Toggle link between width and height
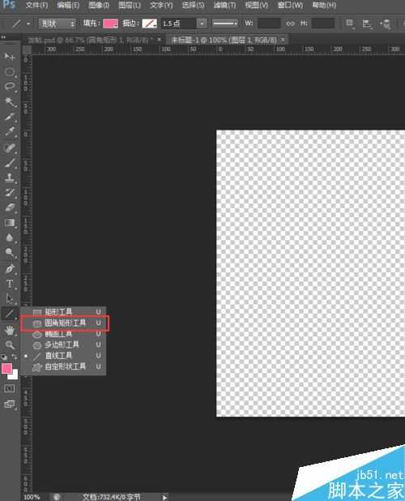 [x=290, y=24]
